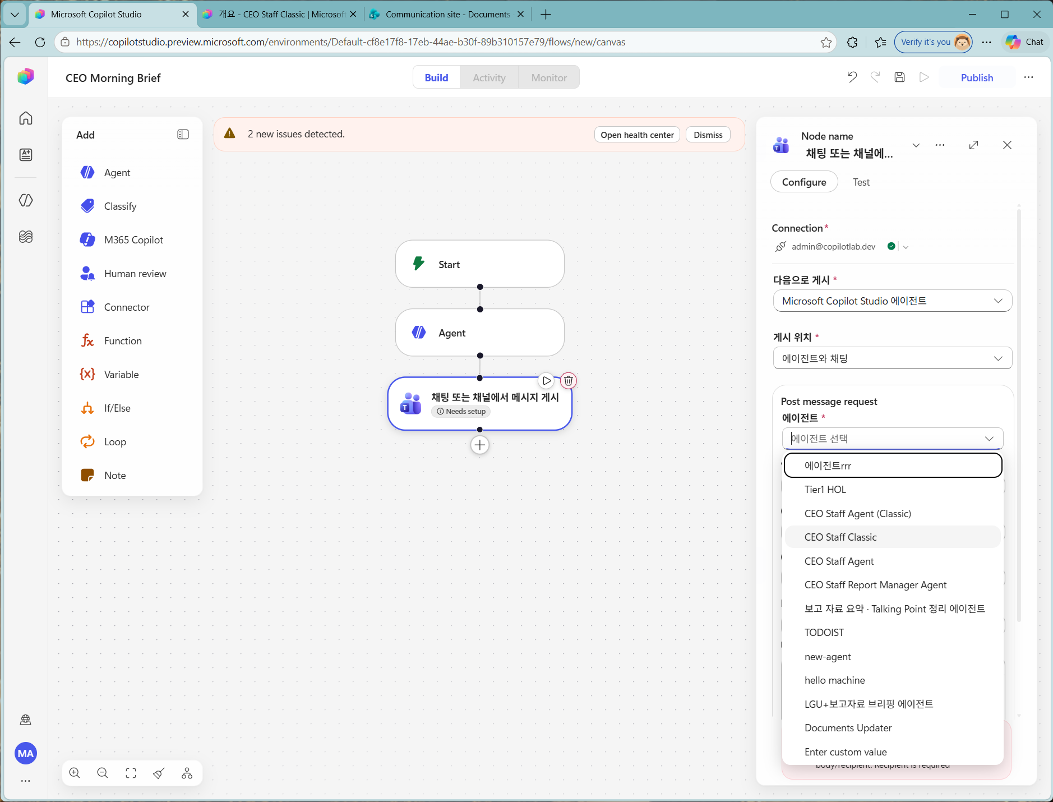Open sidebar more options ellipsis
This screenshot has height=802, width=1053.
[26, 781]
